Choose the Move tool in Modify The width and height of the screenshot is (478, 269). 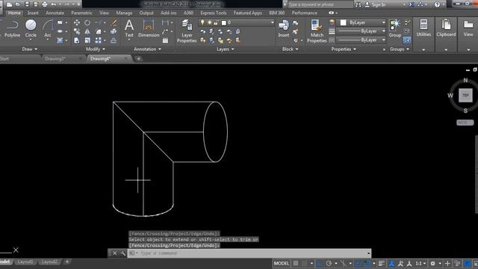(77, 23)
